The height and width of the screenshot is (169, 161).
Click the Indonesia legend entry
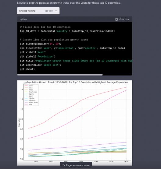click(30, 100)
